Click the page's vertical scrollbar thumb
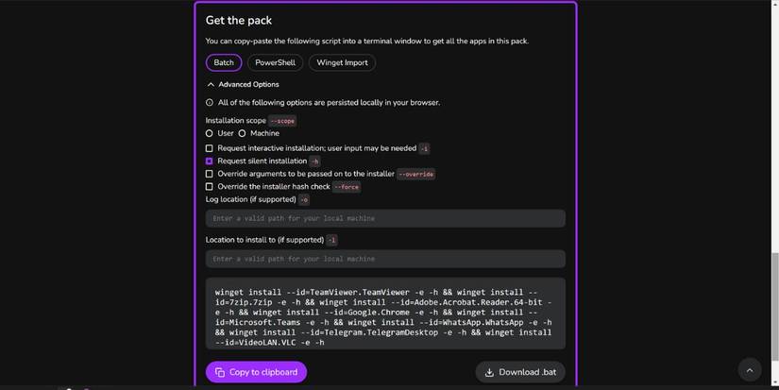Image resolution: width=779 pixels, height=390 pixels. [775, 306]
